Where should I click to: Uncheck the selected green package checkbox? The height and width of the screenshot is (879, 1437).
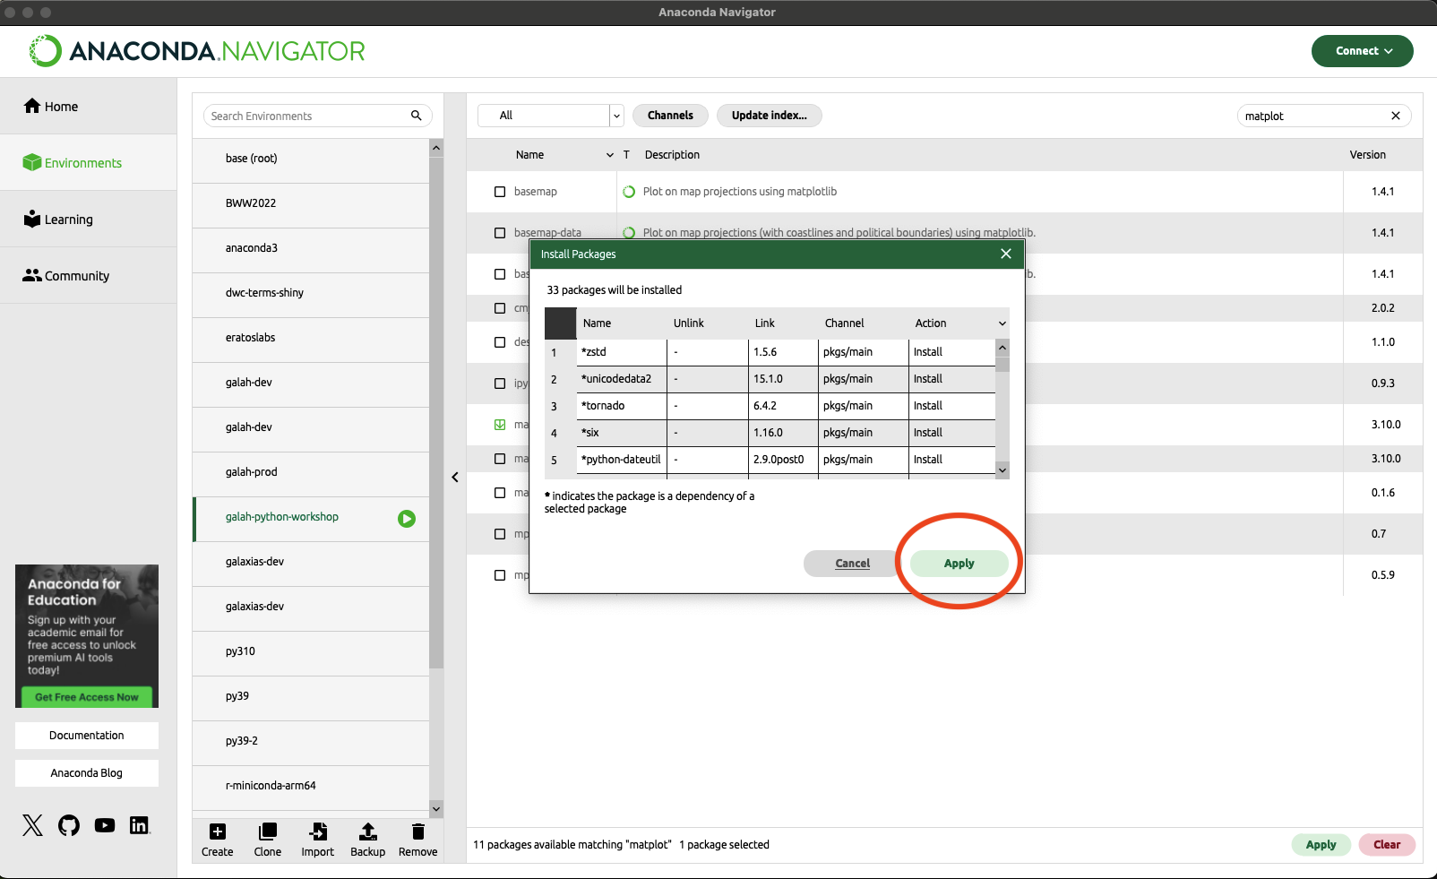click(x=500, y=425)
